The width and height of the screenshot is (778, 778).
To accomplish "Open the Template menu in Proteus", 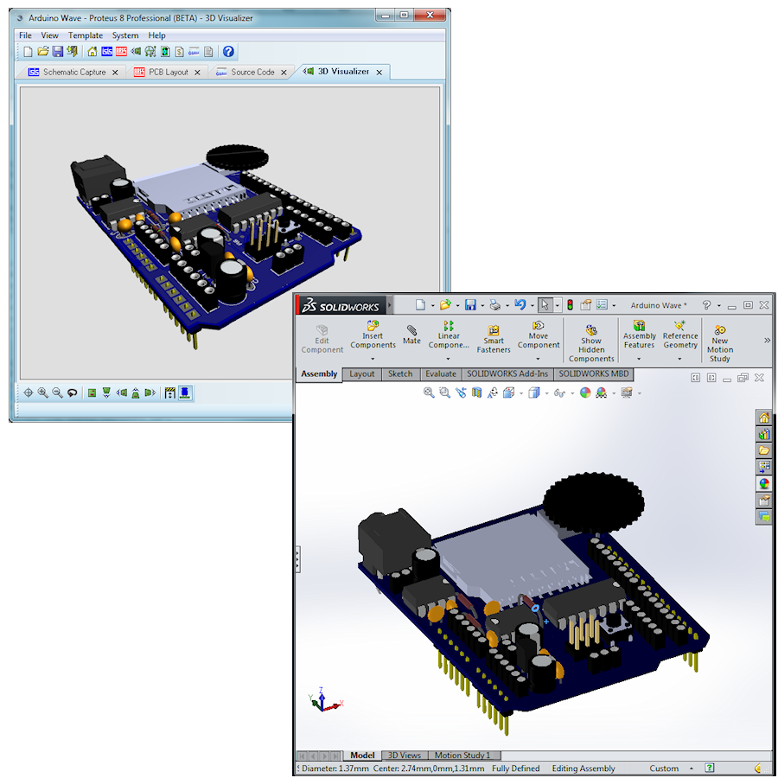I will (86, 35).
